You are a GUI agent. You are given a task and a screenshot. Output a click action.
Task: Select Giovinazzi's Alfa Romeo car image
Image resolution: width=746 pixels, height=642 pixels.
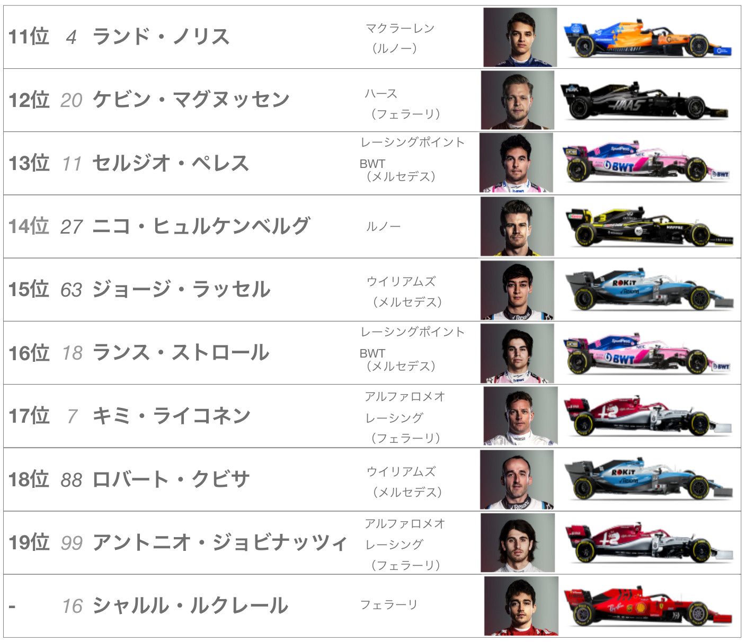pyautogui.click(x=649, y=543)
